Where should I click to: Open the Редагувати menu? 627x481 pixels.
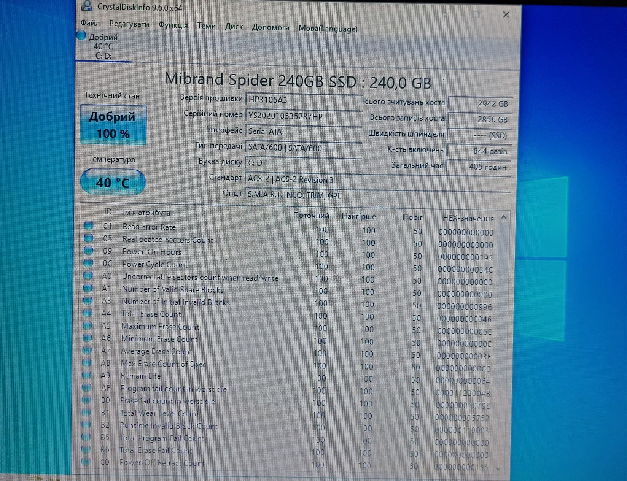click(x=129, y=24)
